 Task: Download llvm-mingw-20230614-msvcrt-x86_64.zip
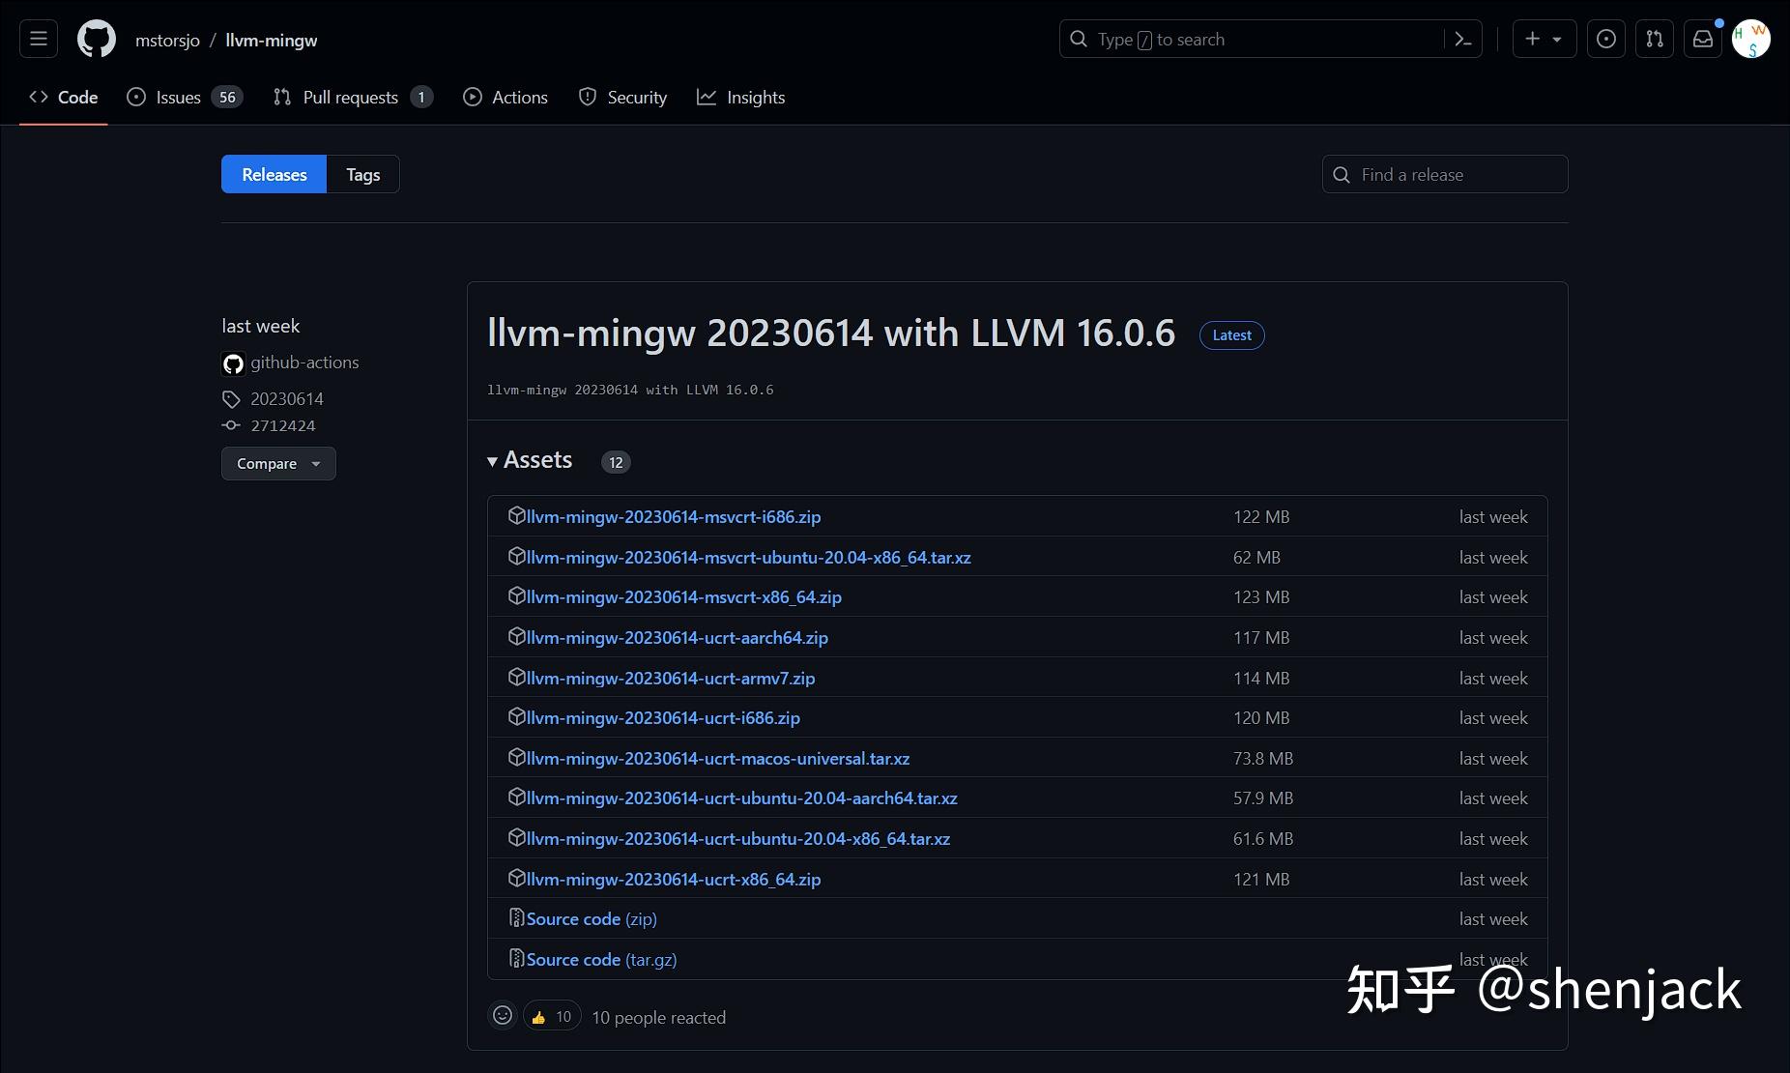[684, 596]
